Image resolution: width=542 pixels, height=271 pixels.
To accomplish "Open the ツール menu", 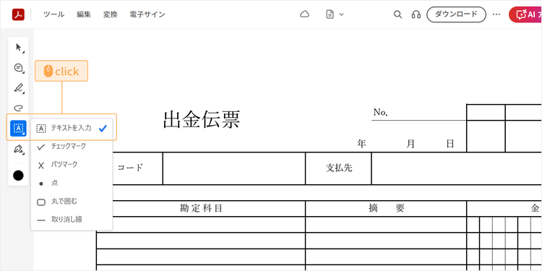I will pos(53,14).
